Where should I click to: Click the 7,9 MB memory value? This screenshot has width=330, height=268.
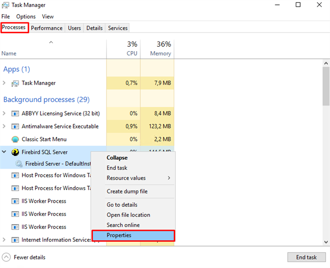163,83
